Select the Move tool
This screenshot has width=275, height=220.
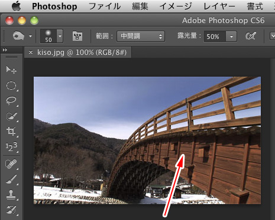point(11,70)
